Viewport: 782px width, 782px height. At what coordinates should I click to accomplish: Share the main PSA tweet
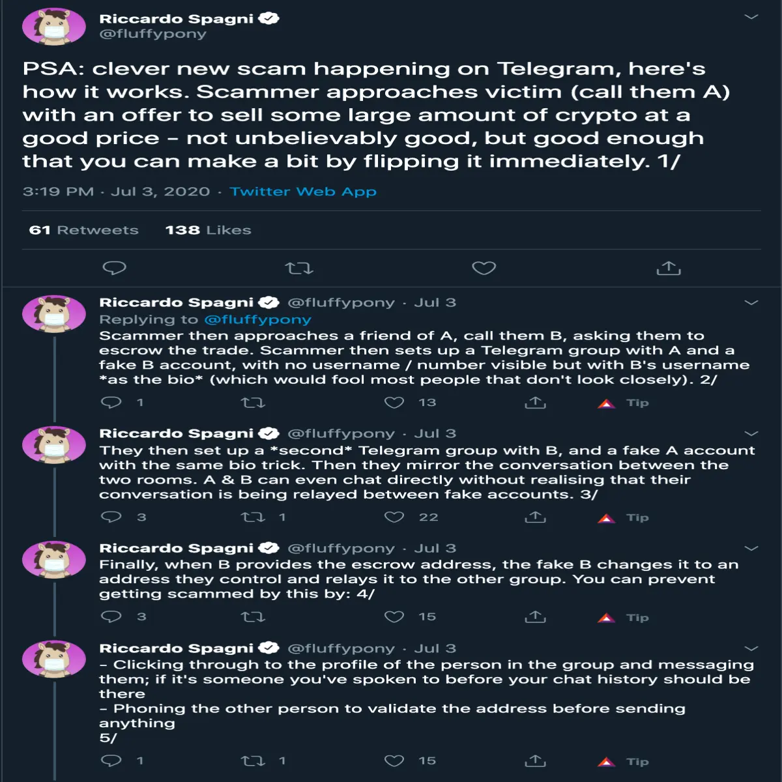click(x=669, y=268)
